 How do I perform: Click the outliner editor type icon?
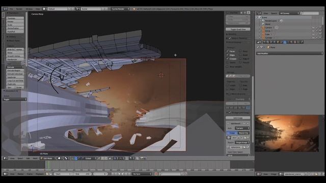click(259, 13)
